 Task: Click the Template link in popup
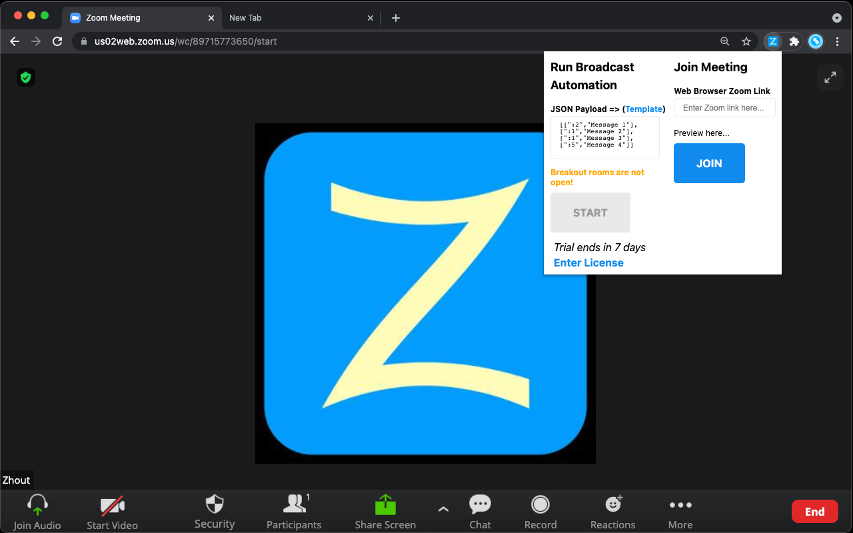tap(644, 109)
